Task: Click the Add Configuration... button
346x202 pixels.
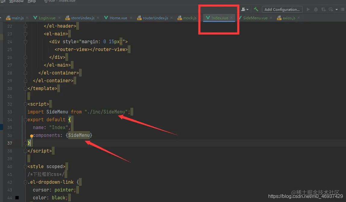Action: click(282, 9)
